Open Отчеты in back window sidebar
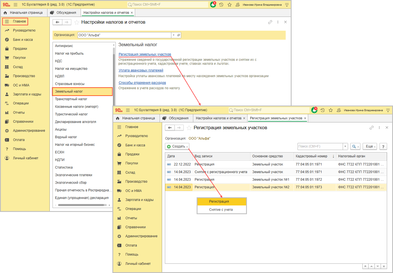Image resolution: width=393 pixels, height=273 pixels. (19, 113)
